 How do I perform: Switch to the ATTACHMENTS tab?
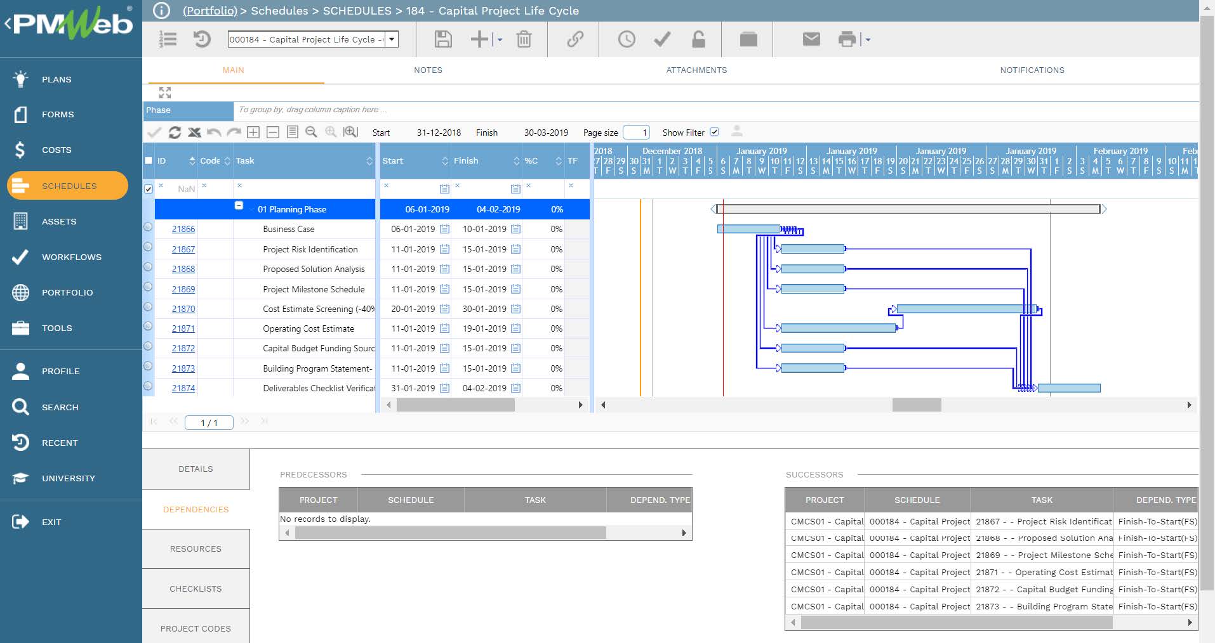(696, 70)
